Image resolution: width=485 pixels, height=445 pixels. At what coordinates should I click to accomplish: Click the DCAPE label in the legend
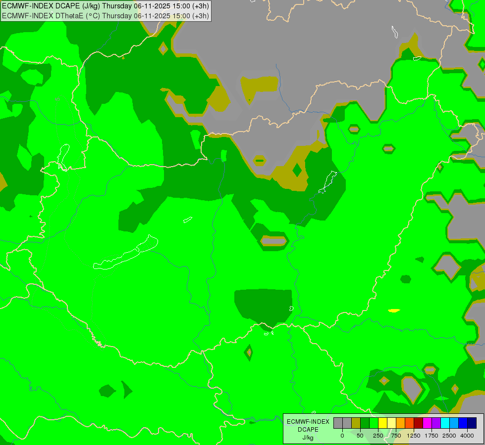click(x=308, y=430)
